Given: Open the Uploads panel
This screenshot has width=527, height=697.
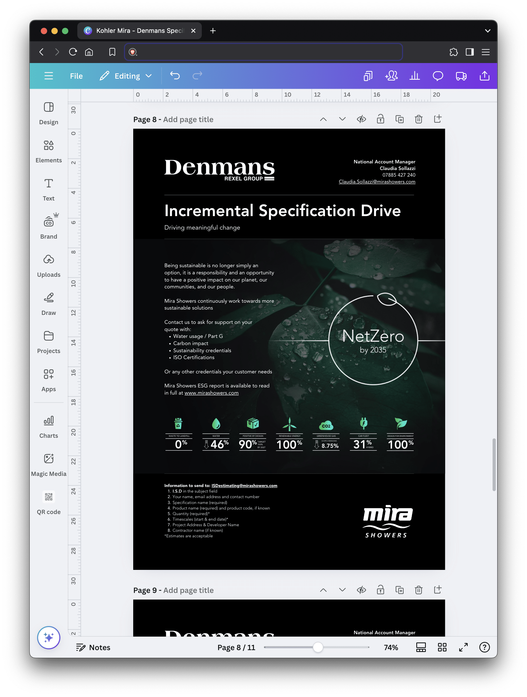Looking at the screenshot, I should [x=48, y=266].
